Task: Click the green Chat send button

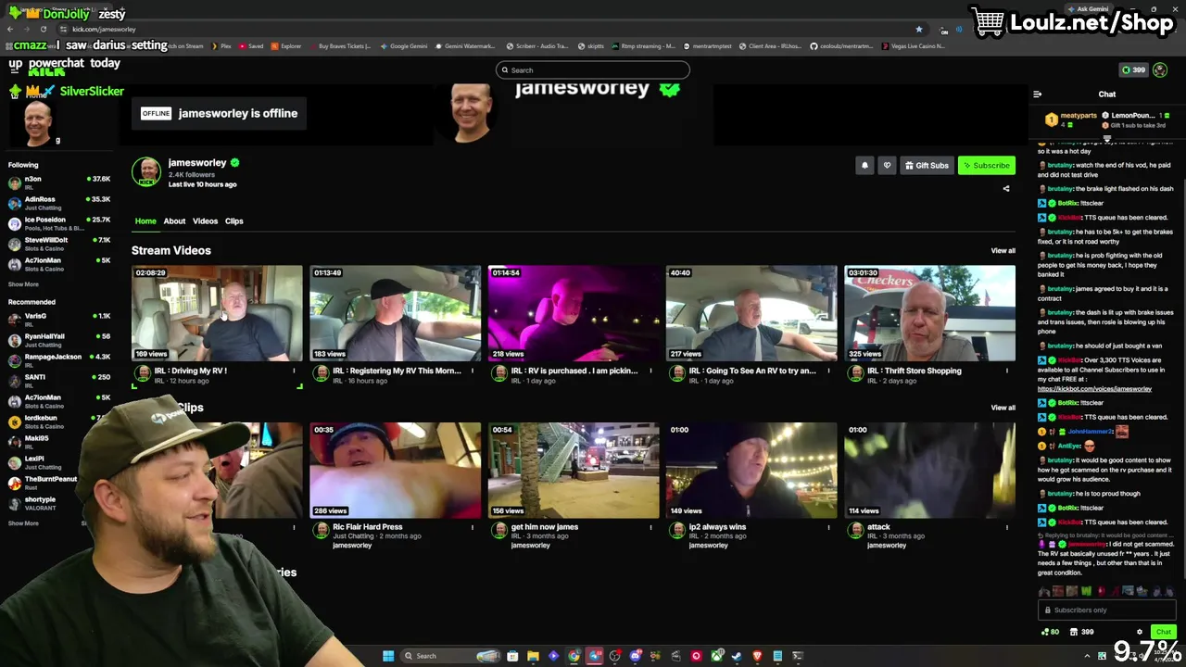Action: pyautogui.click(x=1164, y=632)
